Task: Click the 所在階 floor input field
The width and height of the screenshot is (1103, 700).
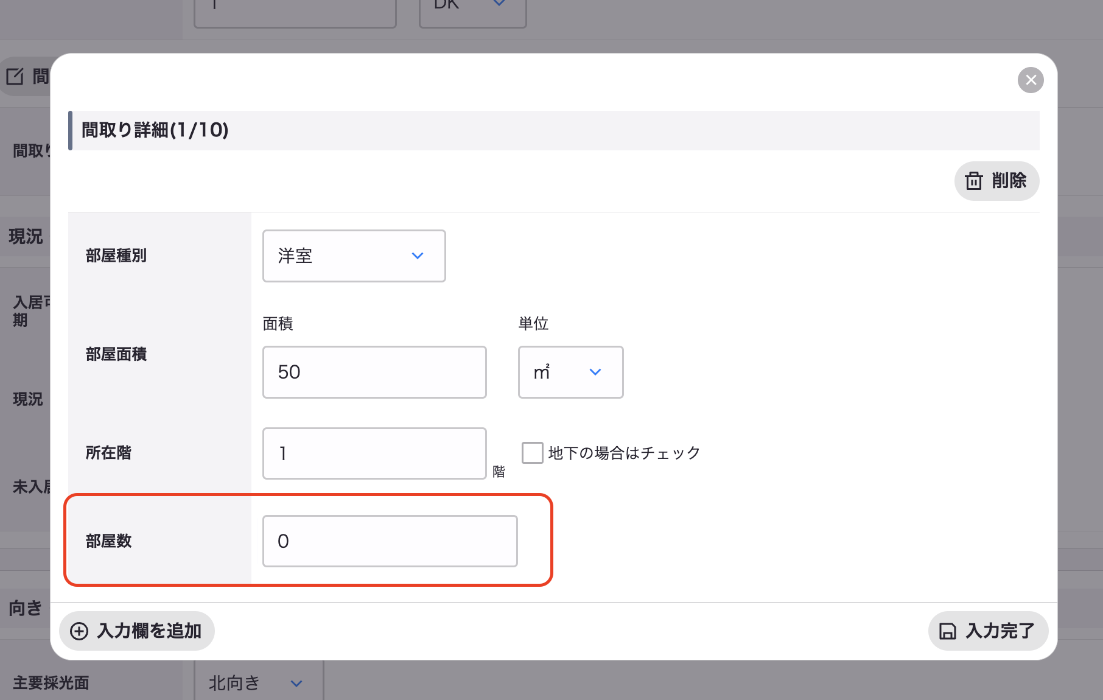Action: (374, 453)
